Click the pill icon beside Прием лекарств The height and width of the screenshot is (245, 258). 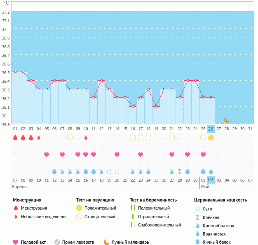(57, 242)
